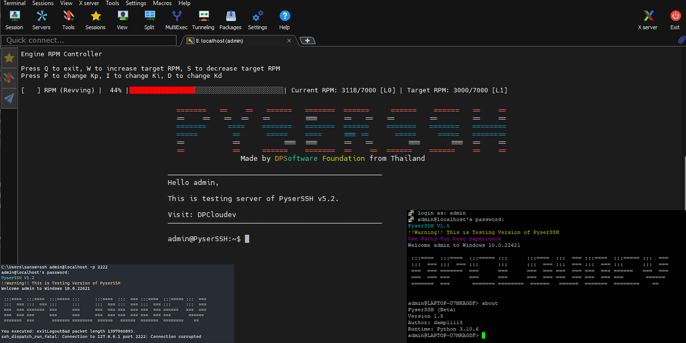686x343 pixels.
Task: Click the Sessions star toolbar icon
Action: (x=95, y=20)
